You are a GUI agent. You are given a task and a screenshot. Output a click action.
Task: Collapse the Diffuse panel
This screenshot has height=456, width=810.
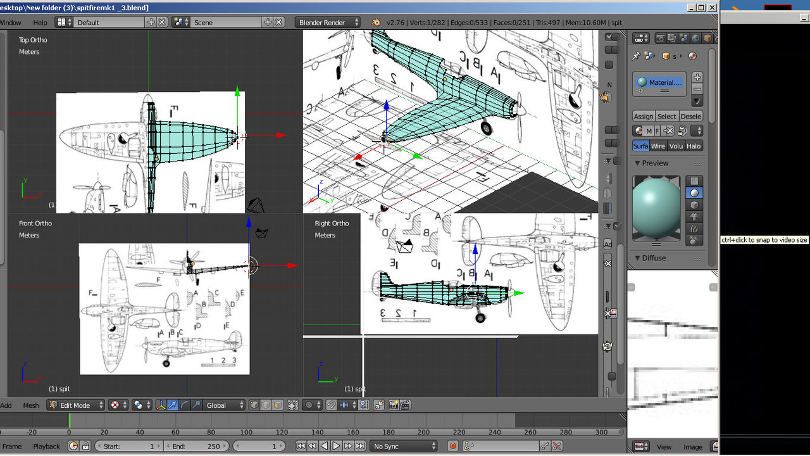click(638, 258)
